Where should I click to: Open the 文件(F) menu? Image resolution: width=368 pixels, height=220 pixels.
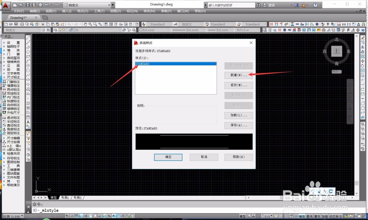point(19,11)
